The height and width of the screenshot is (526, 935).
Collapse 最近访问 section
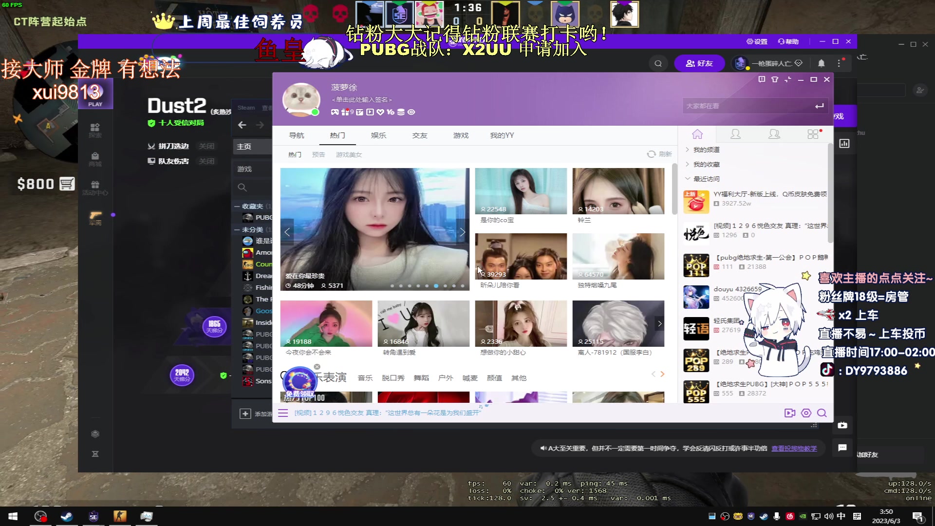(706, 179)
